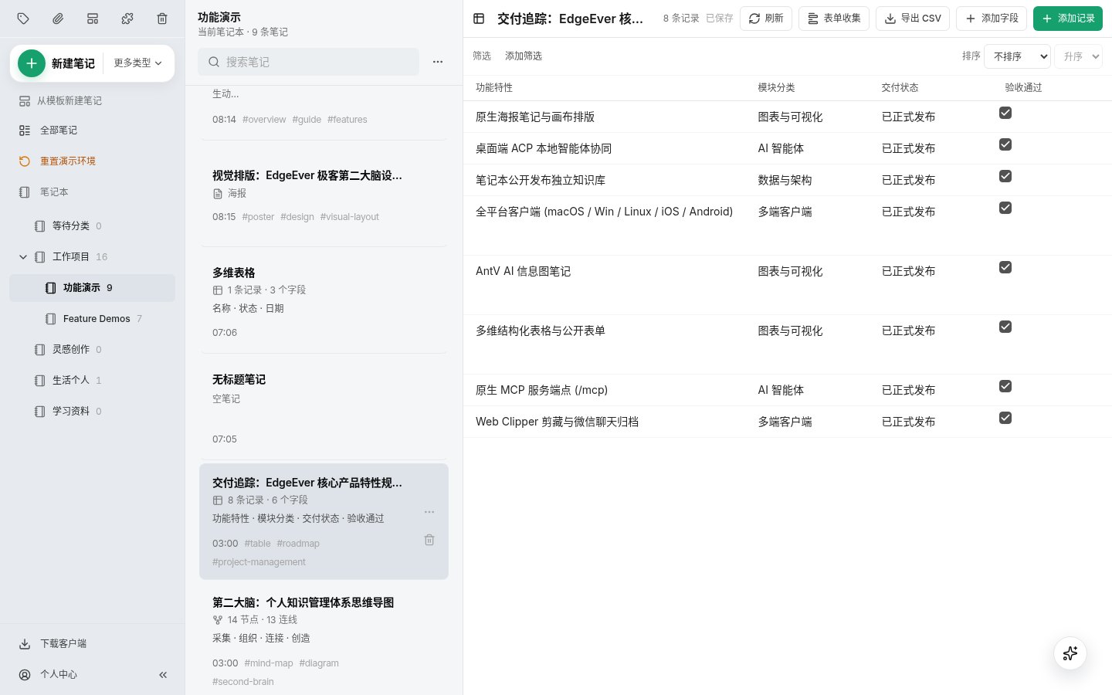Collapse the 工作项目 notebook folder
Image resolution: width=1112 pixels, height=695 pixels.
(x=23, y=257)
